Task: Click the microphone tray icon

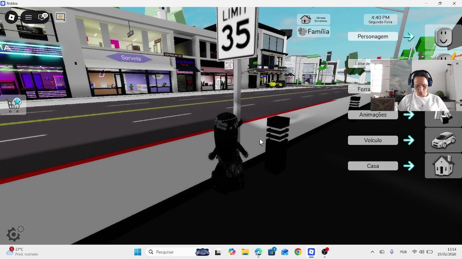Action: coord(392,252)
